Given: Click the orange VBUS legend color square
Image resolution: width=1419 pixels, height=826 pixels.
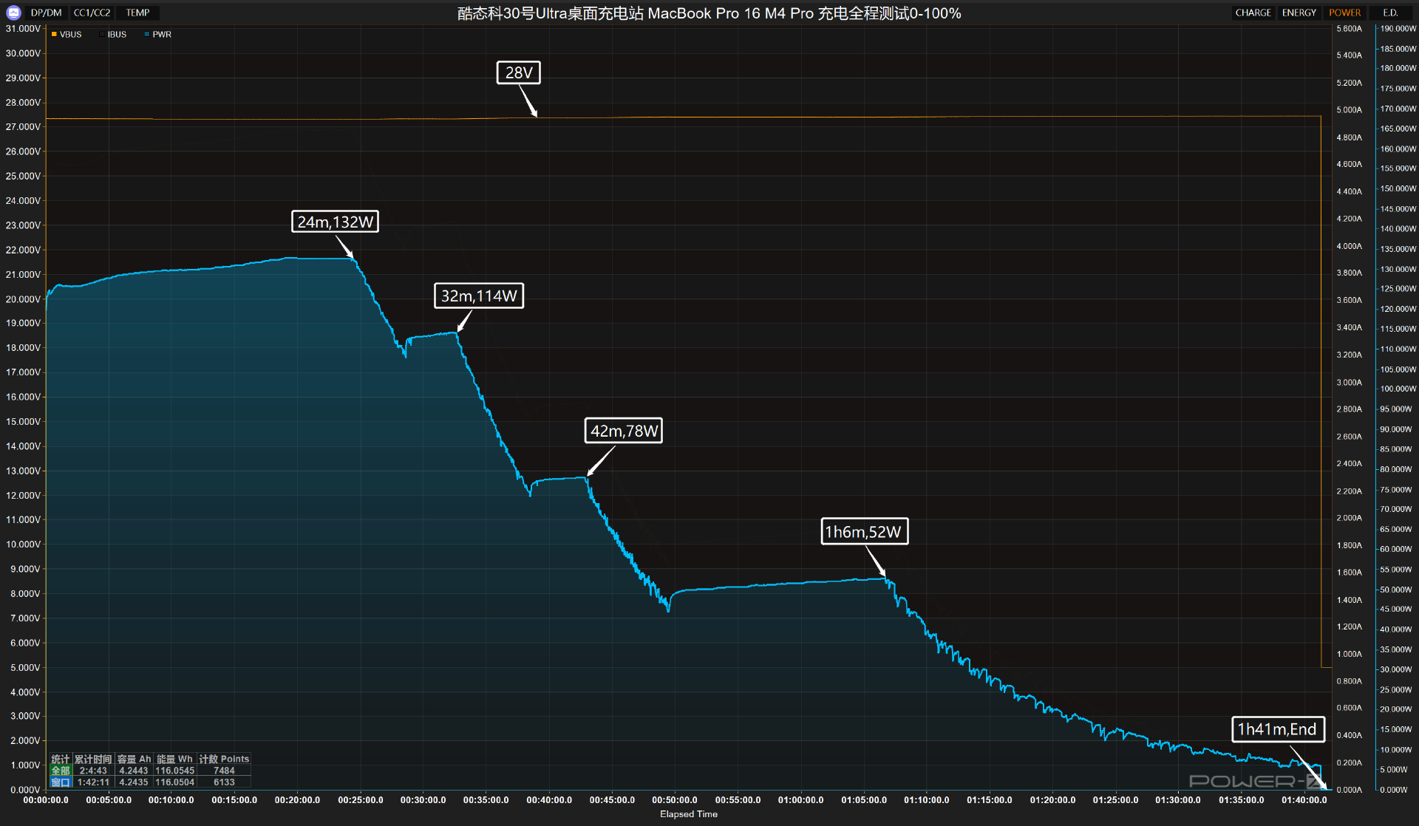Looking at the screenshot, I should tap(54, 34).
